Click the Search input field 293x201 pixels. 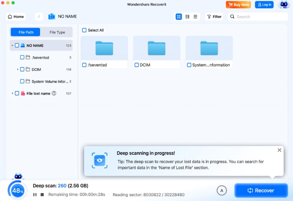tap(258, 17)
